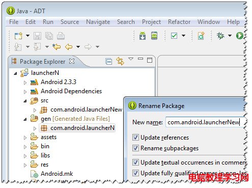
Task: Collapse the launcherN project node
Action: point(15,73)
